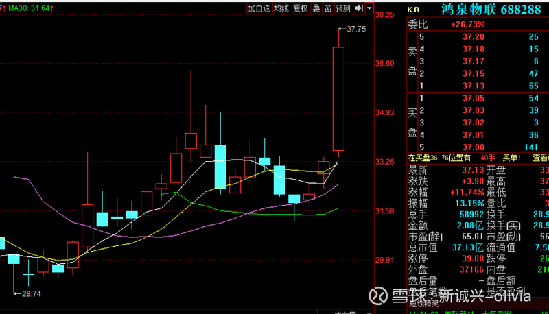Screen dimensions: 549x314
Task: Click the 委比 +26.73% value
Action: point(468,25)
